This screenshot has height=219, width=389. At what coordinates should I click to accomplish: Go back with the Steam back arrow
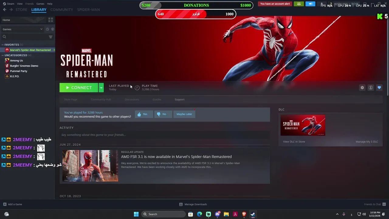coord(5,10)
